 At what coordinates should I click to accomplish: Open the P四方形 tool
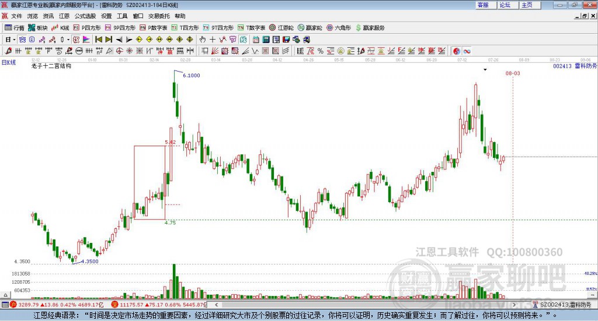click(86, 28)
